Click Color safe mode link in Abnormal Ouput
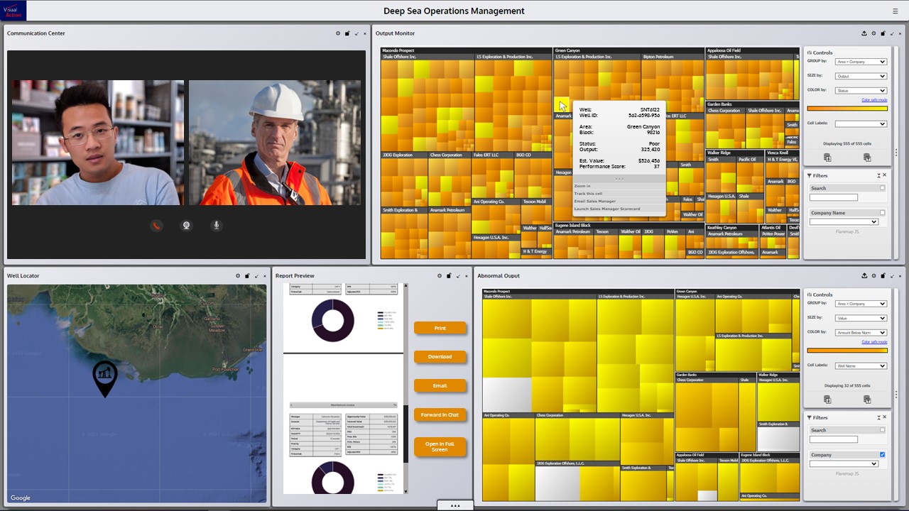This screenshot has height=511, width=909. (x=874, y=342)
